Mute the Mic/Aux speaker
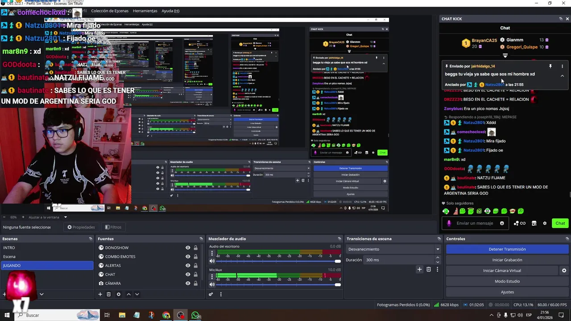571x321 pixels. (212, 284)
